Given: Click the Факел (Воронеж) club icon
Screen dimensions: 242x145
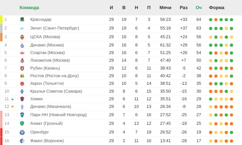Looking at the screenshot, I should tap(22, 141).
